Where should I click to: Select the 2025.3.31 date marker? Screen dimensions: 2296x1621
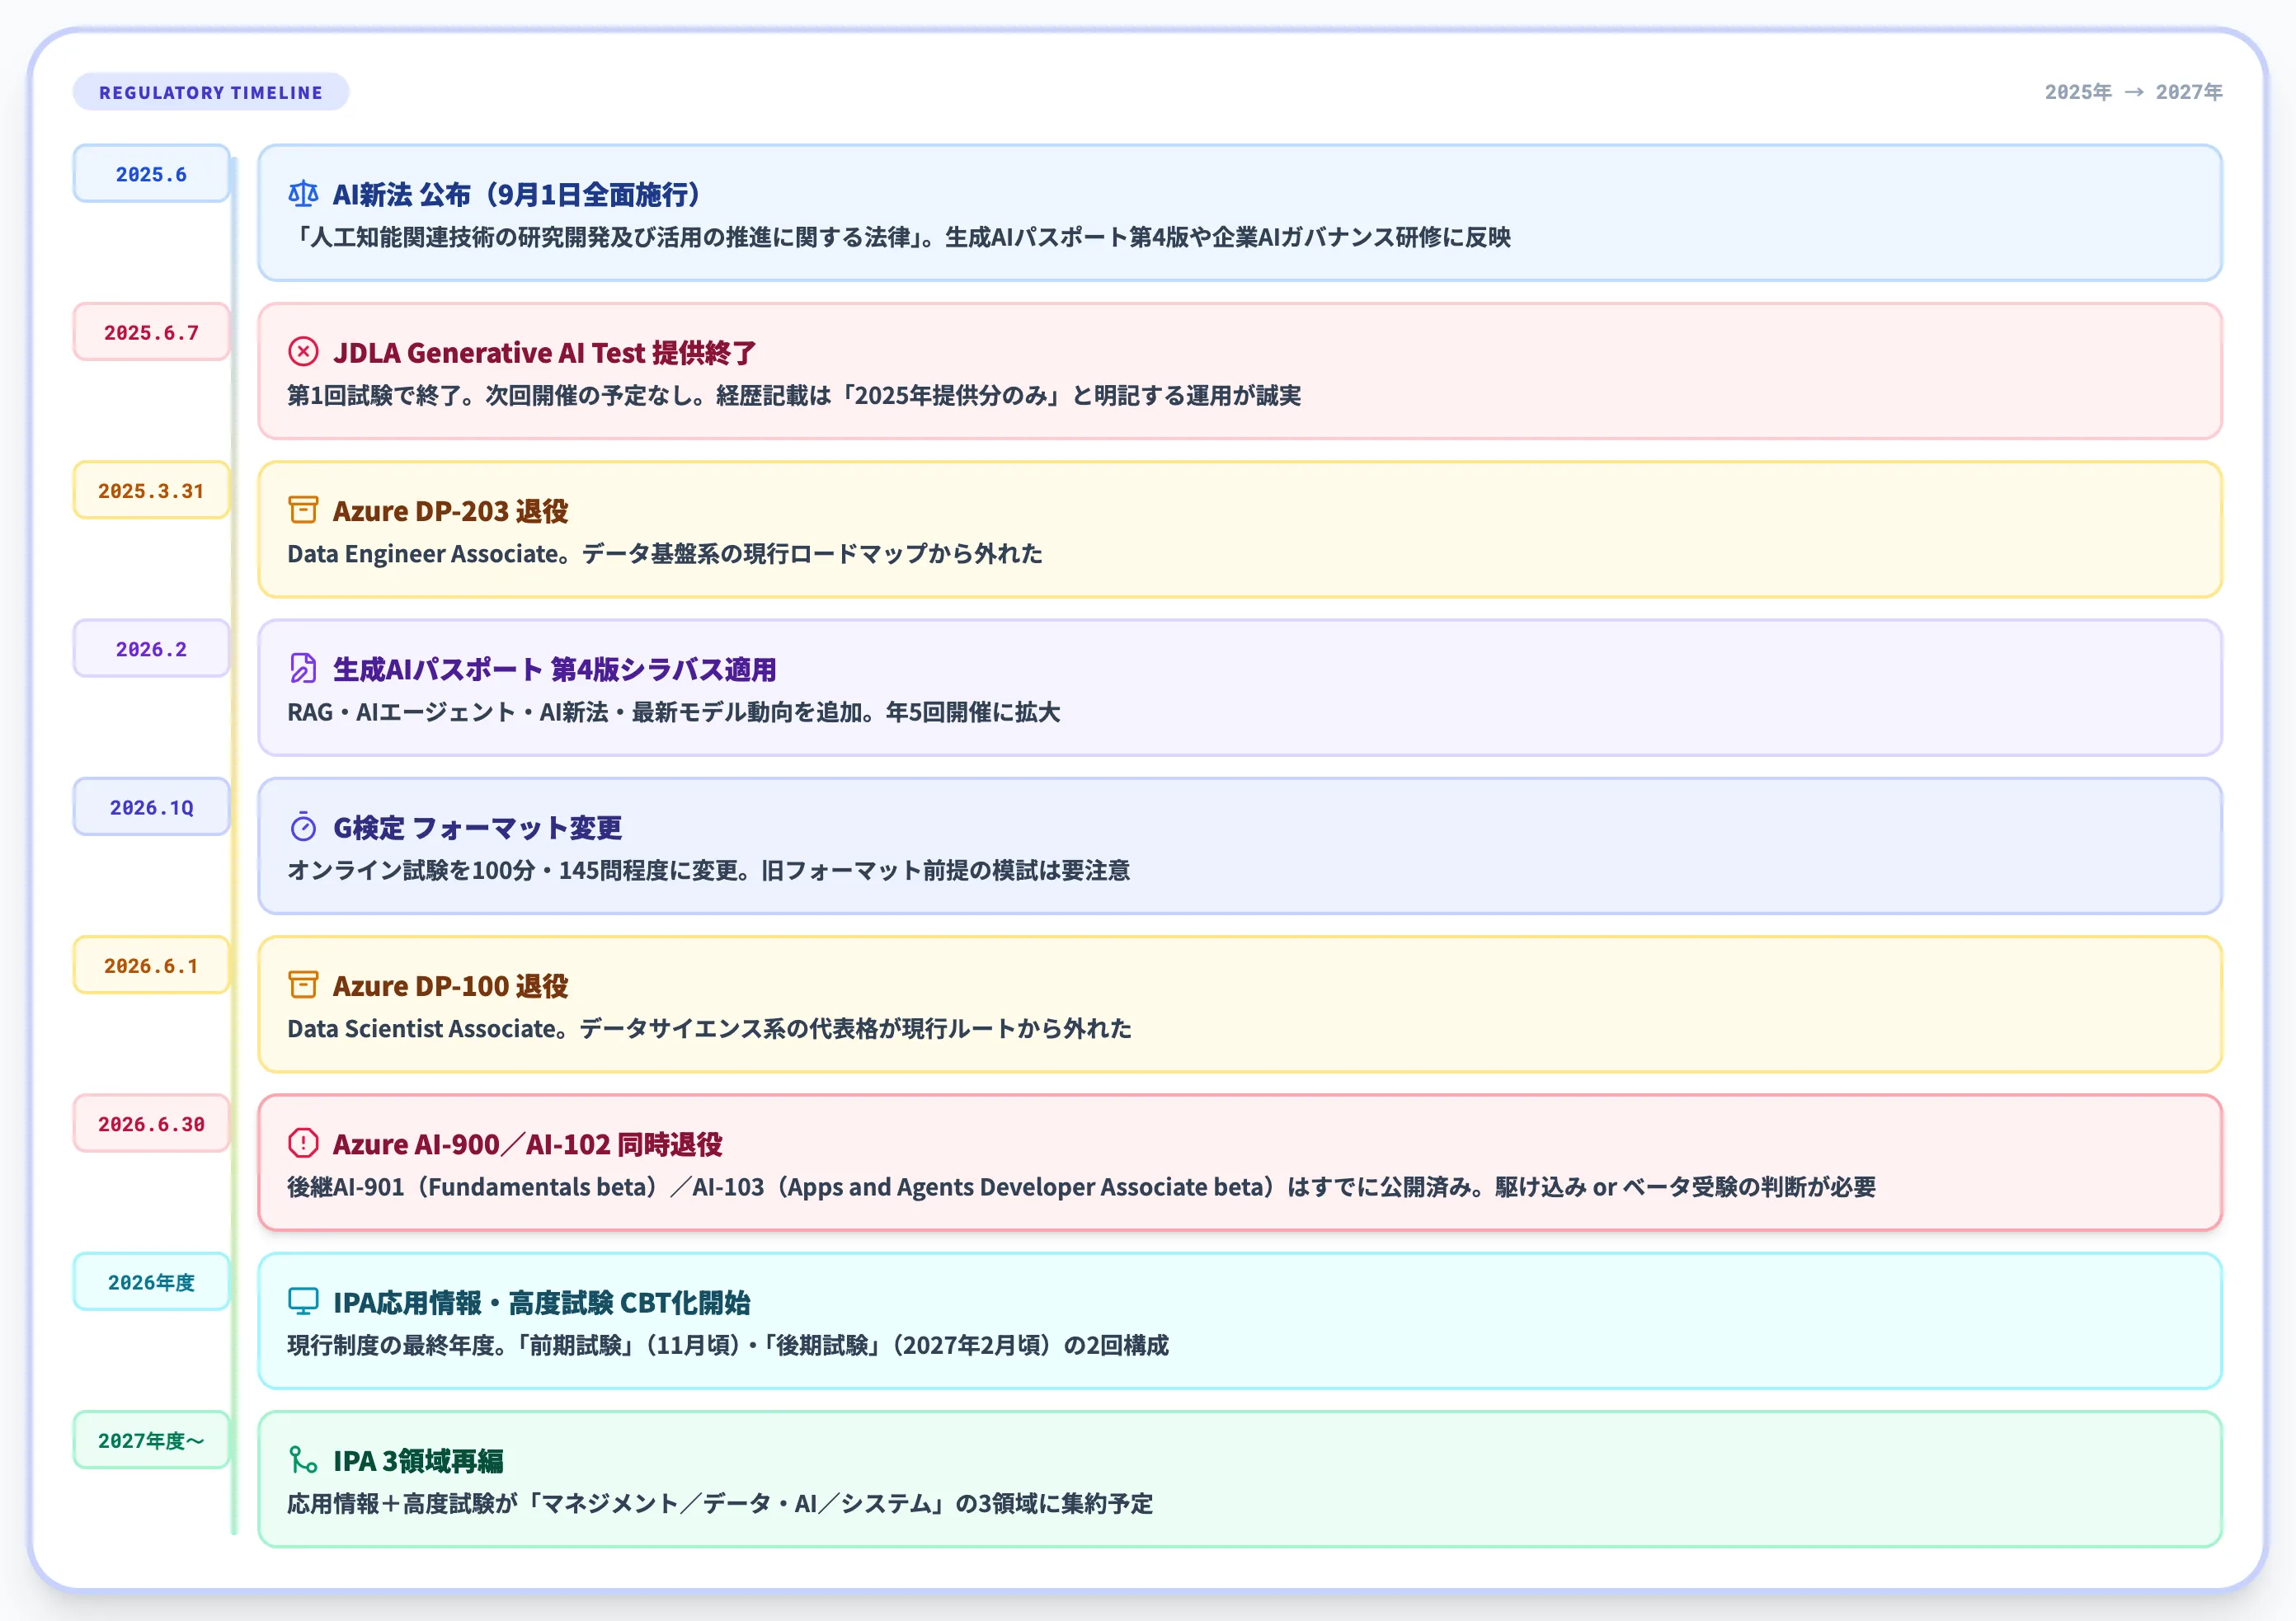click(x=151, y=490)
